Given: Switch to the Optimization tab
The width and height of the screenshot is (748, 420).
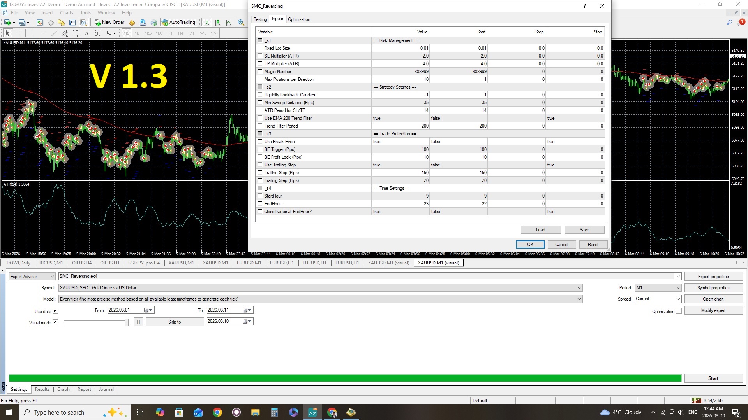Looking at the screenshot, I should click(x=299, y=19).
